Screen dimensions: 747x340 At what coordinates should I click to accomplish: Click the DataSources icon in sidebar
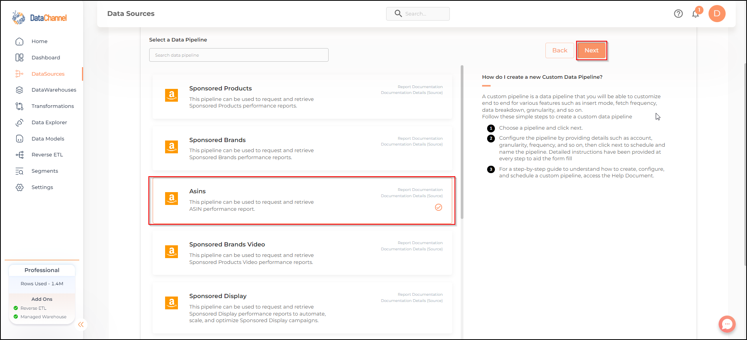[19, 74]
